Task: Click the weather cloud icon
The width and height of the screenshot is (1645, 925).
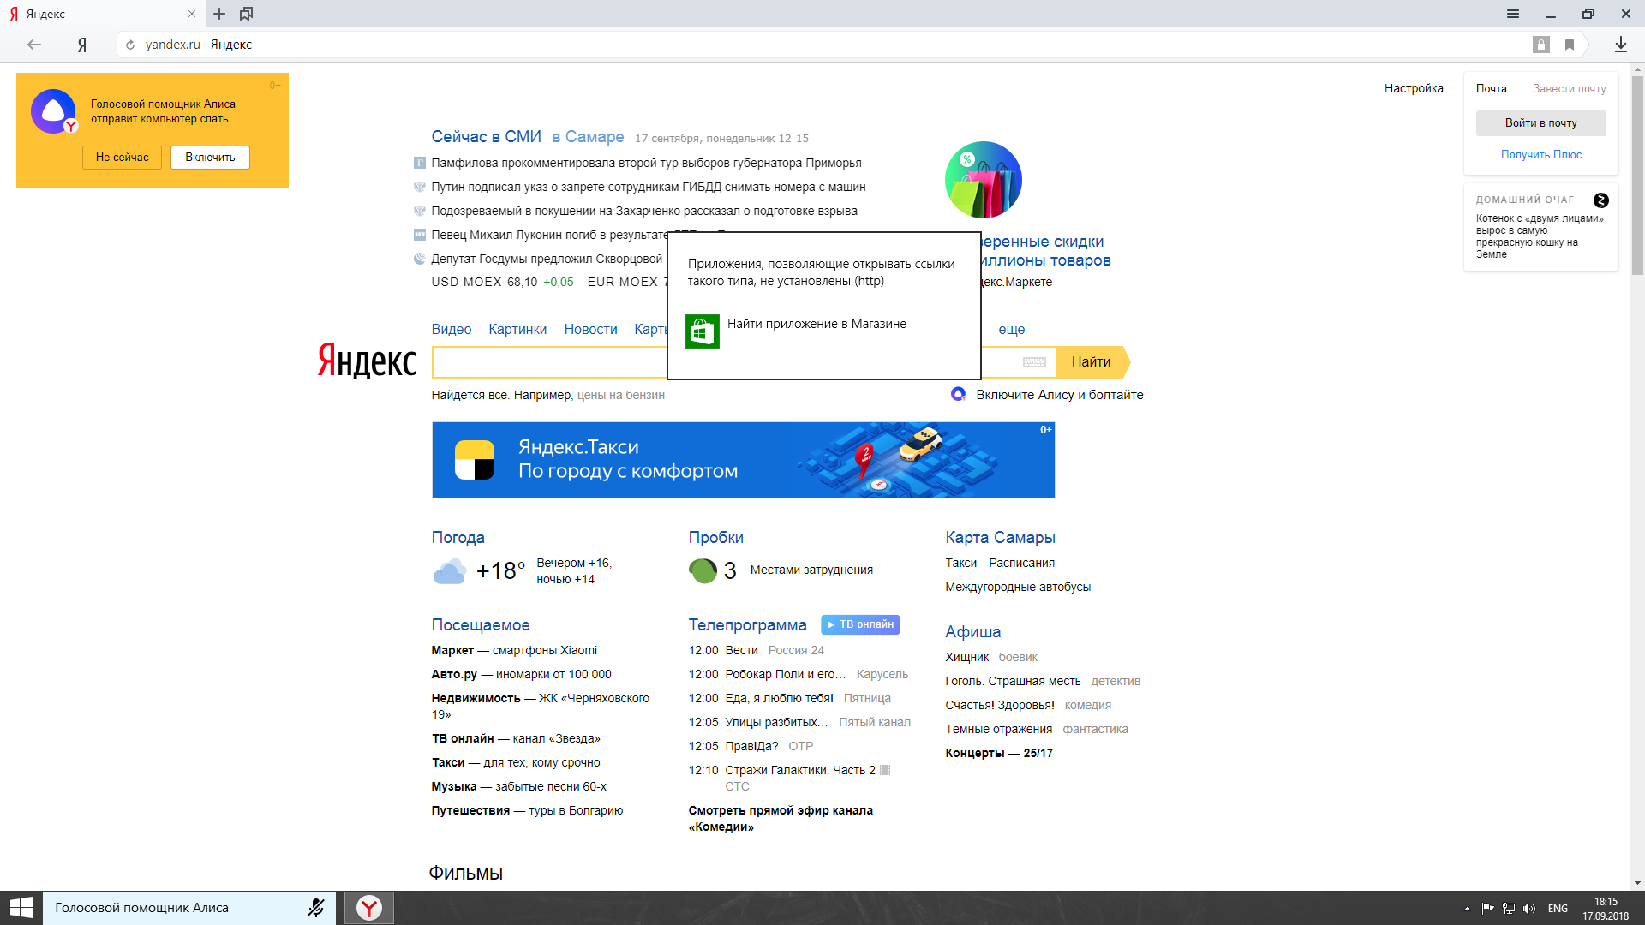Action: (x=450, y=571)
